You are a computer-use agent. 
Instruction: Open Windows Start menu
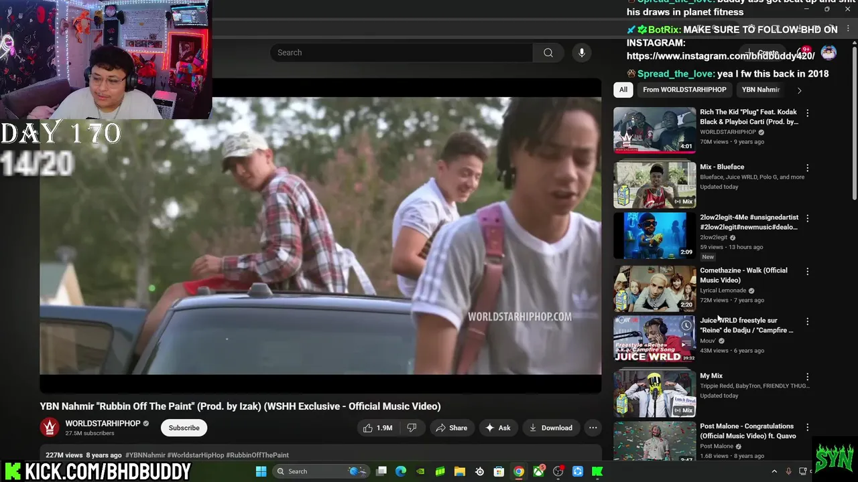[x=261, y=471]
